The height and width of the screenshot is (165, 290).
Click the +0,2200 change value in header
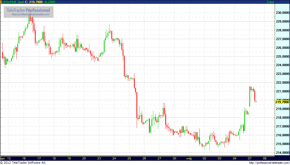point(49,2)
